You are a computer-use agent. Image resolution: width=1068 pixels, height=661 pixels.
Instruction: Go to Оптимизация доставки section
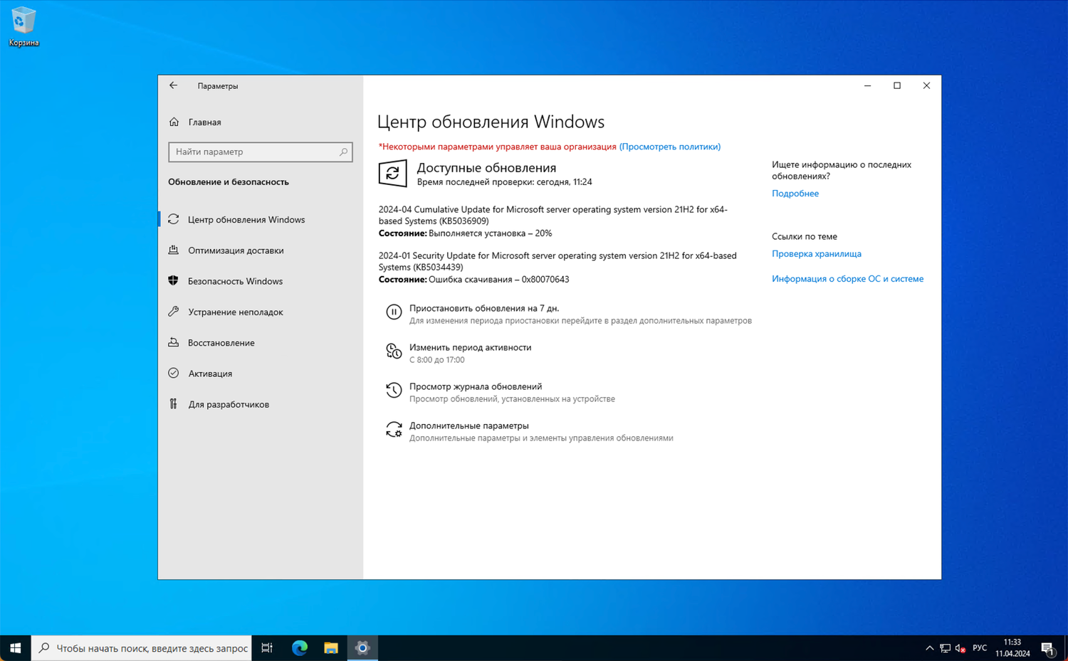pyautogui.click(x=236, y=250)
